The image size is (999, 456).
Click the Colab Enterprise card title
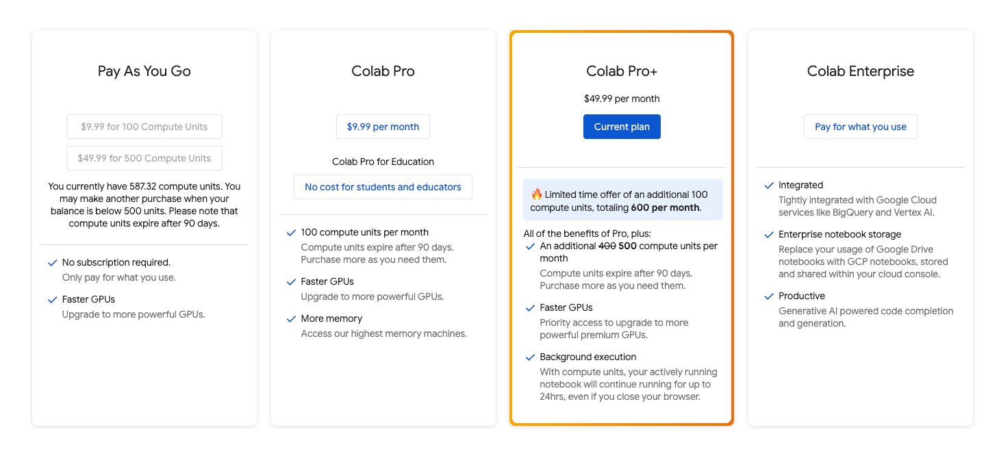tap(860, 71)
